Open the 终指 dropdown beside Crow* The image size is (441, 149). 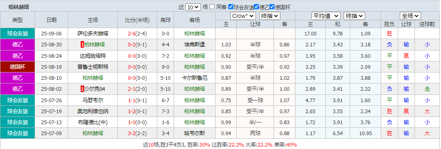[269, 16]
